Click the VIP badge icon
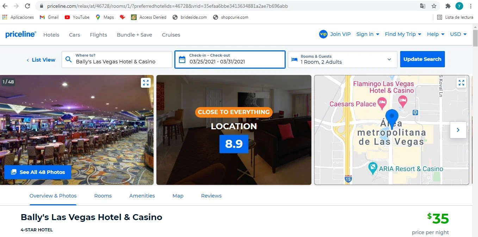Screen dimensions: 478x237 (323, 34)
